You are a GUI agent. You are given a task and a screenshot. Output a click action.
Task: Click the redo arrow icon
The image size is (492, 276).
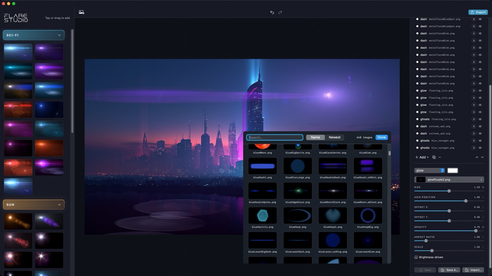[x=280, y=12]
